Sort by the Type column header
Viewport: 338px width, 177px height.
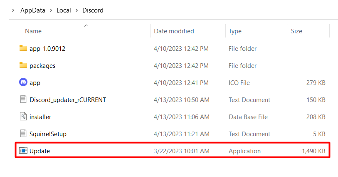(235, 31)
